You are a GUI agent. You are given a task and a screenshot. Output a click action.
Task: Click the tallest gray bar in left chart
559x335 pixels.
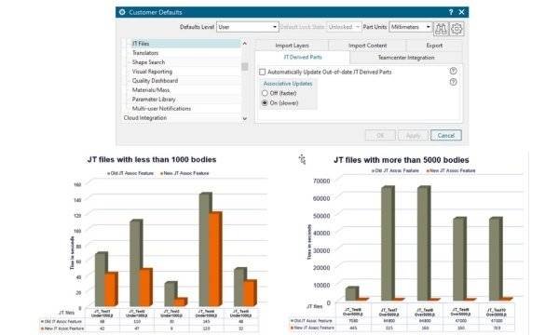(205, 249)
